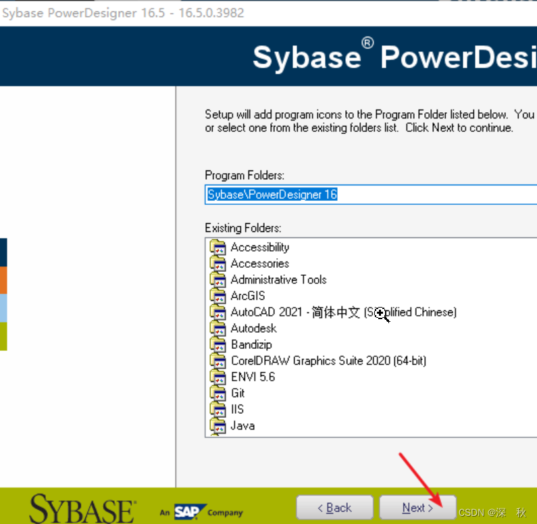Click the ArcGIS folder icon
The height and width of the screenshot is (524, 537).
tap(218, 295)
